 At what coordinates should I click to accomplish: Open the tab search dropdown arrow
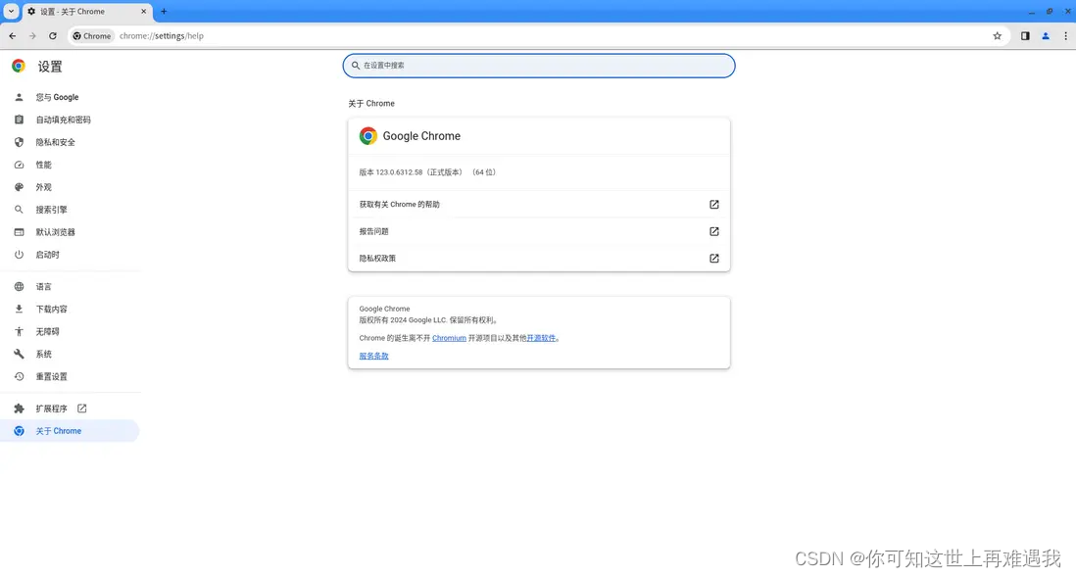11,11
